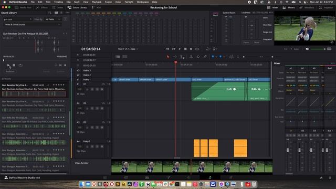Open Finder from the Dock
This screenshot has width=336, height=189.
pyautogui.click(x=82, y=184)
